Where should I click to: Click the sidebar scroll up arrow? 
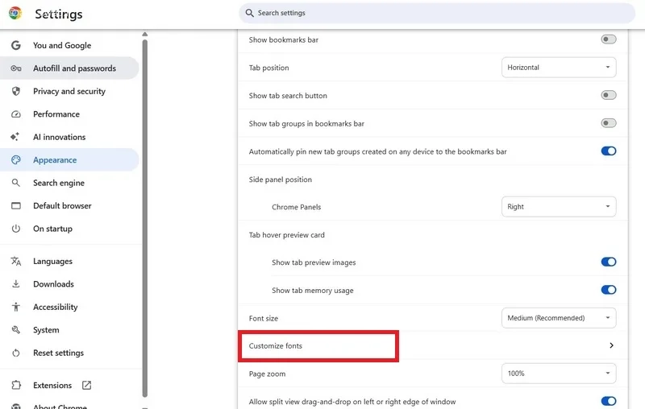(145, 34)
